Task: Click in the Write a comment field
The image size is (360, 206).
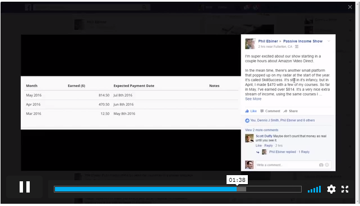Action: click(x=287, y=165)
